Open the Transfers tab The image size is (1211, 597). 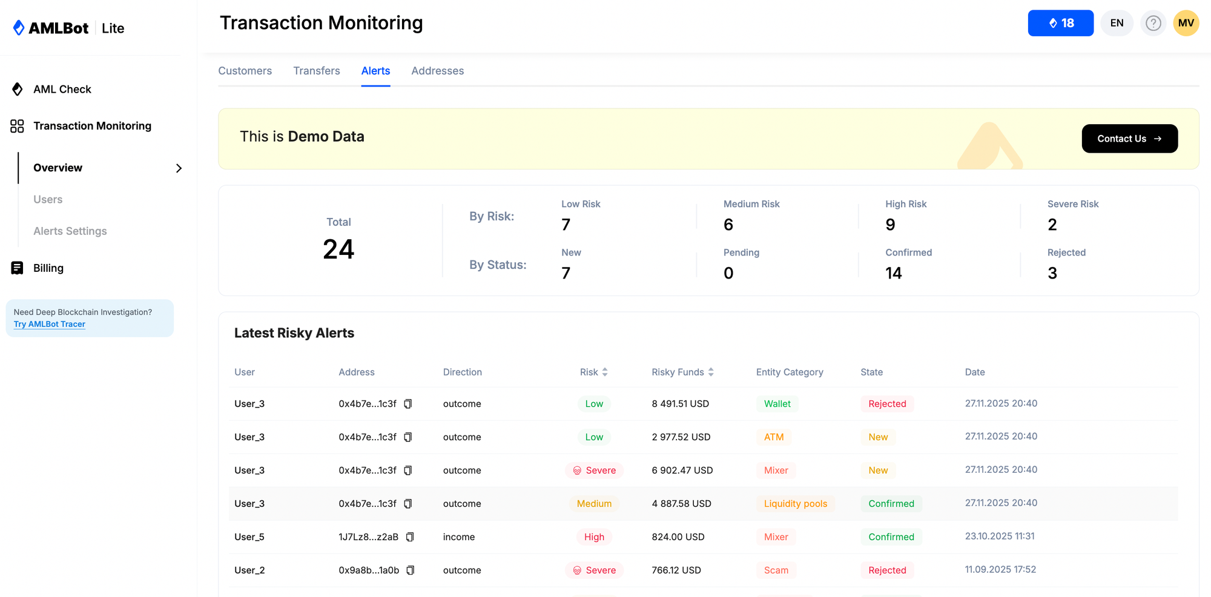(x=317, y=71)
